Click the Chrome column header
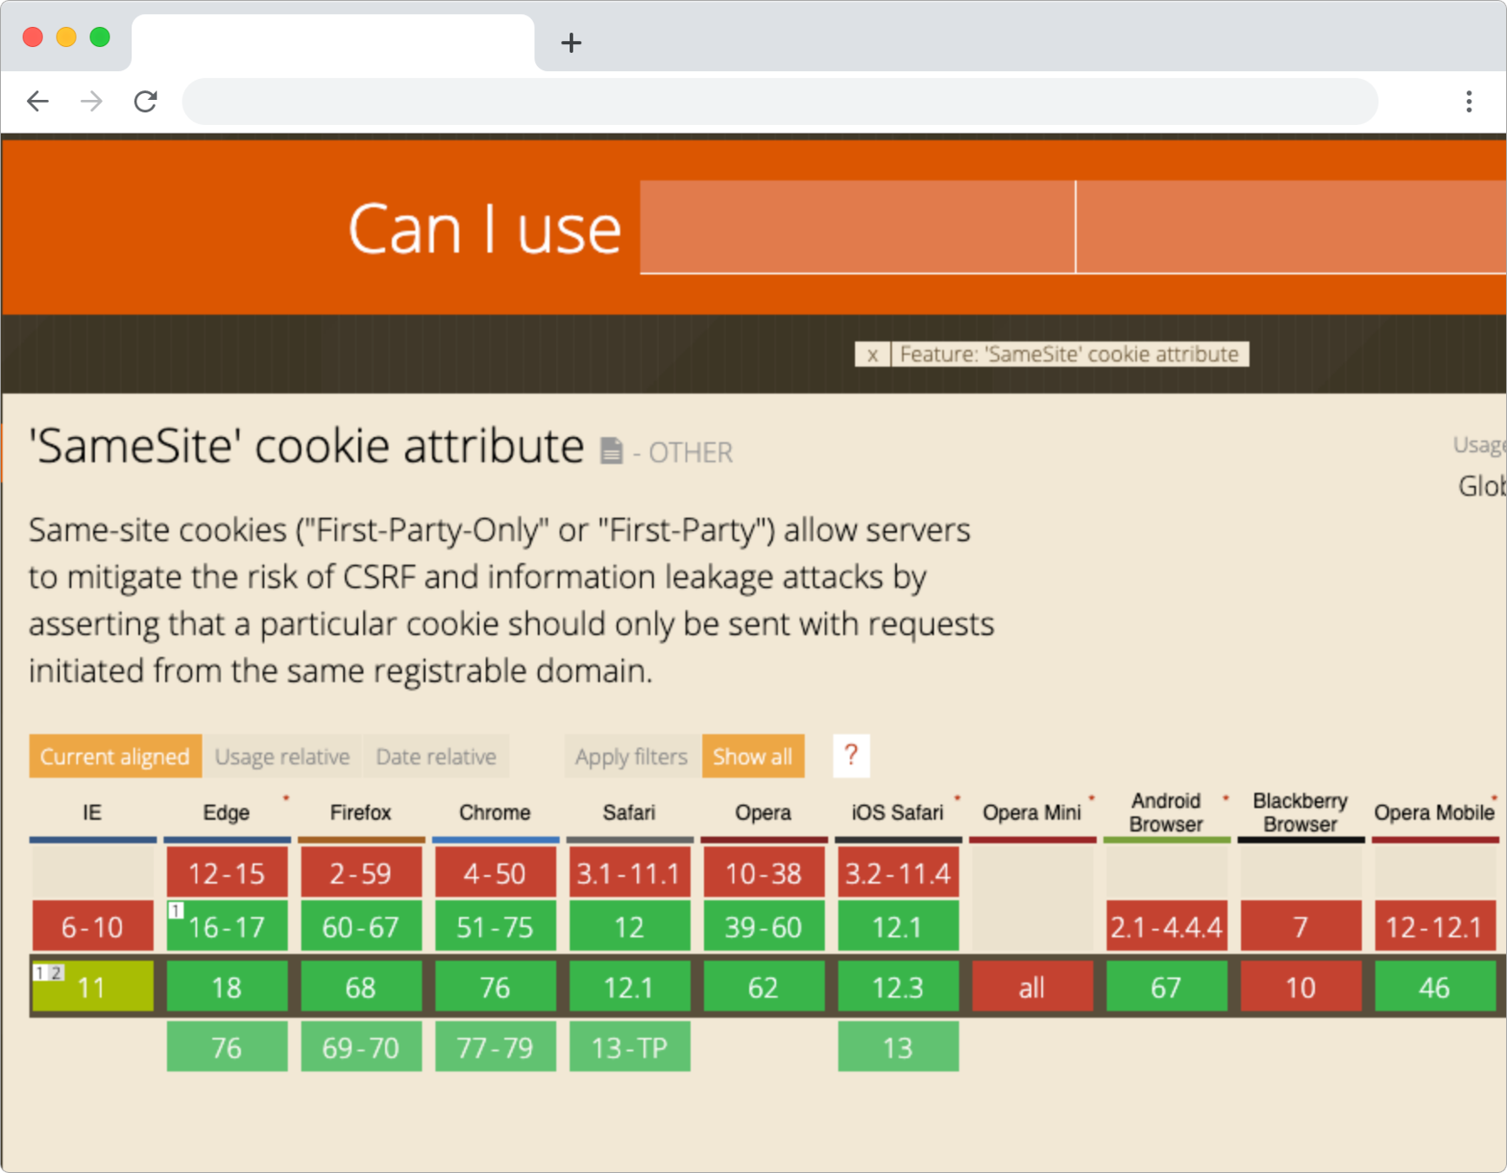The height and width of the screenshot is (1173, 1507). tap(495, 813)
